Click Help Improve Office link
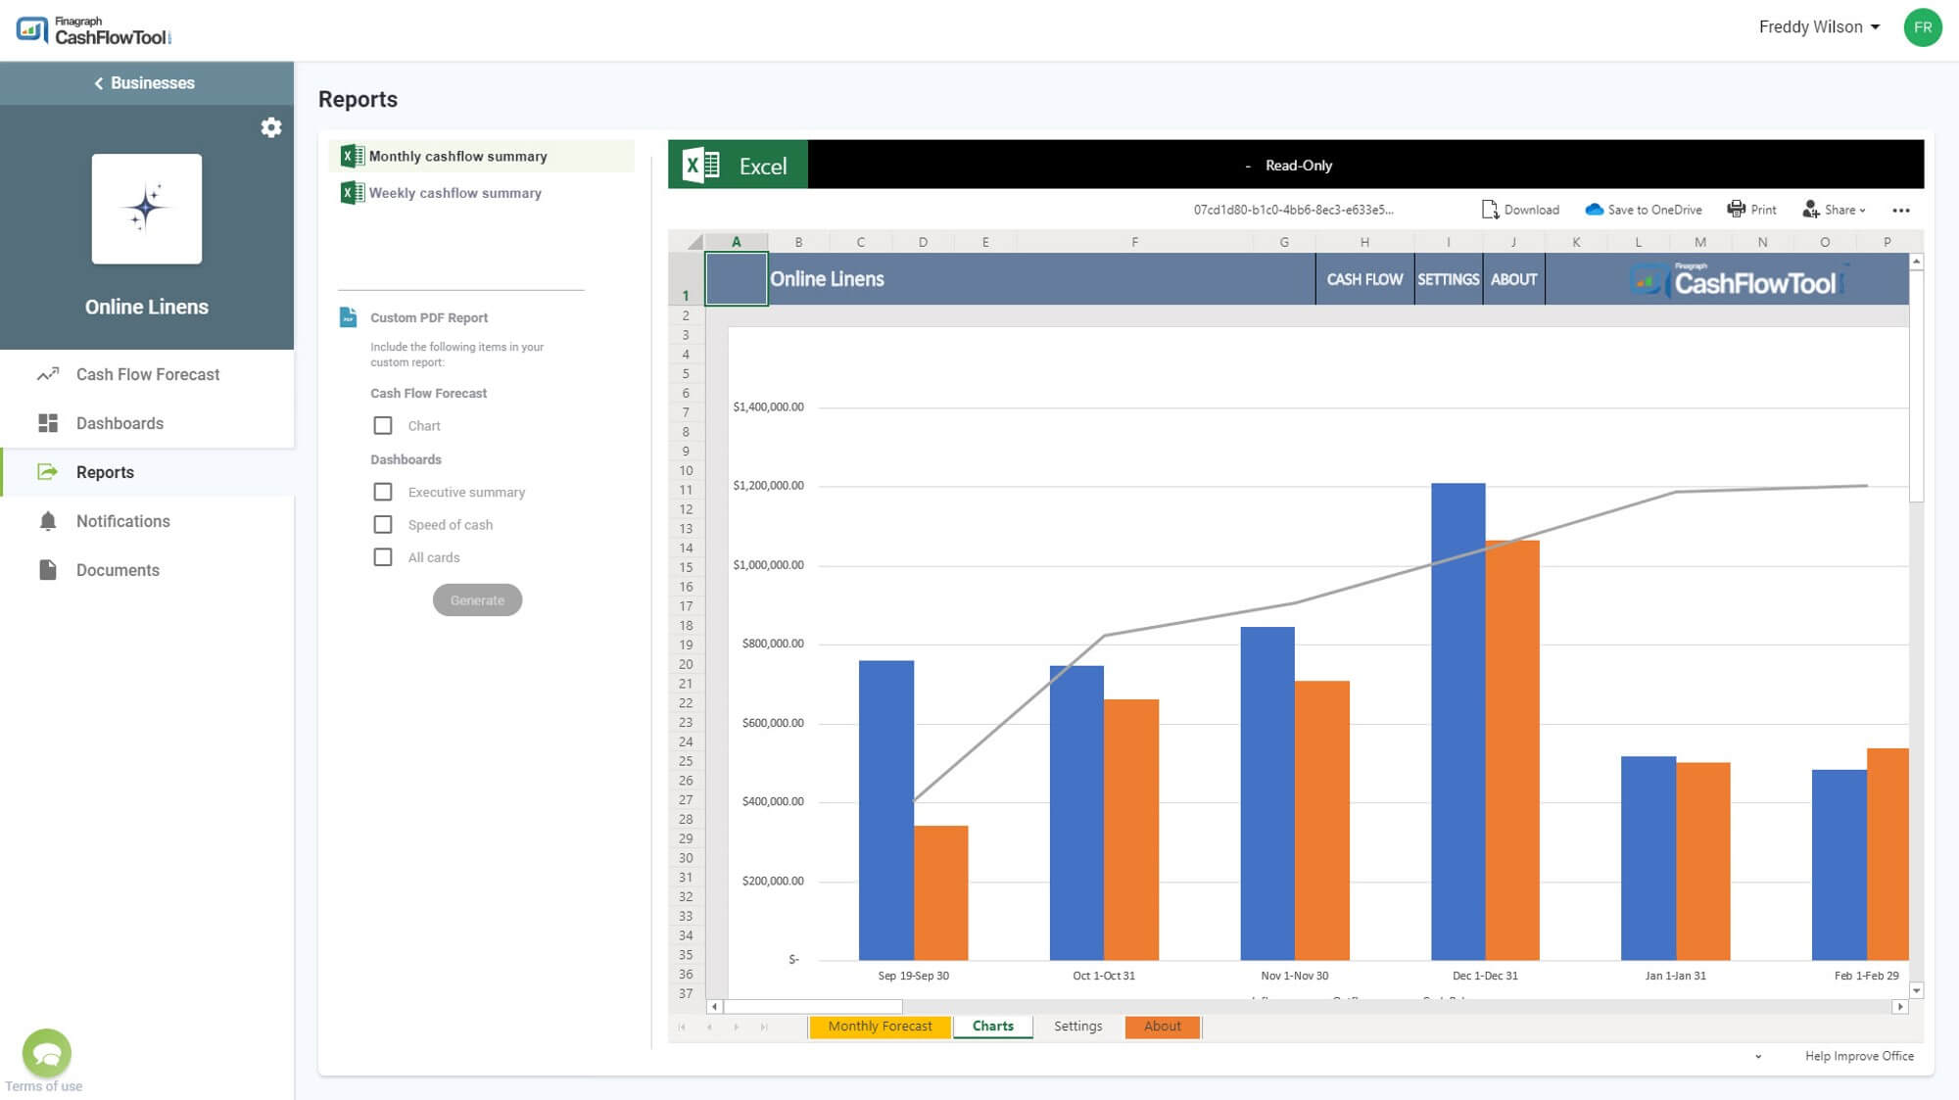The width and height of the screenshot is (1959, 1100). click(1858, 1056)
